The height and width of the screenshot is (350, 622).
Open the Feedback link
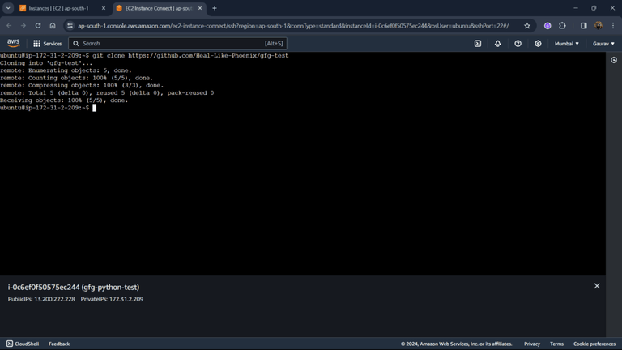point(59,344)
